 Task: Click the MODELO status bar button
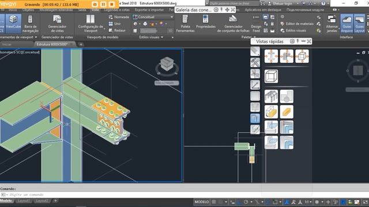[202, 202]
